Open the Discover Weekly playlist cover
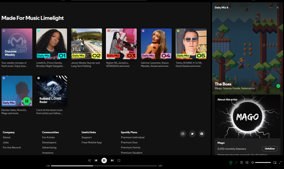This screenshot has width=284, height=169. pos(17,44)
